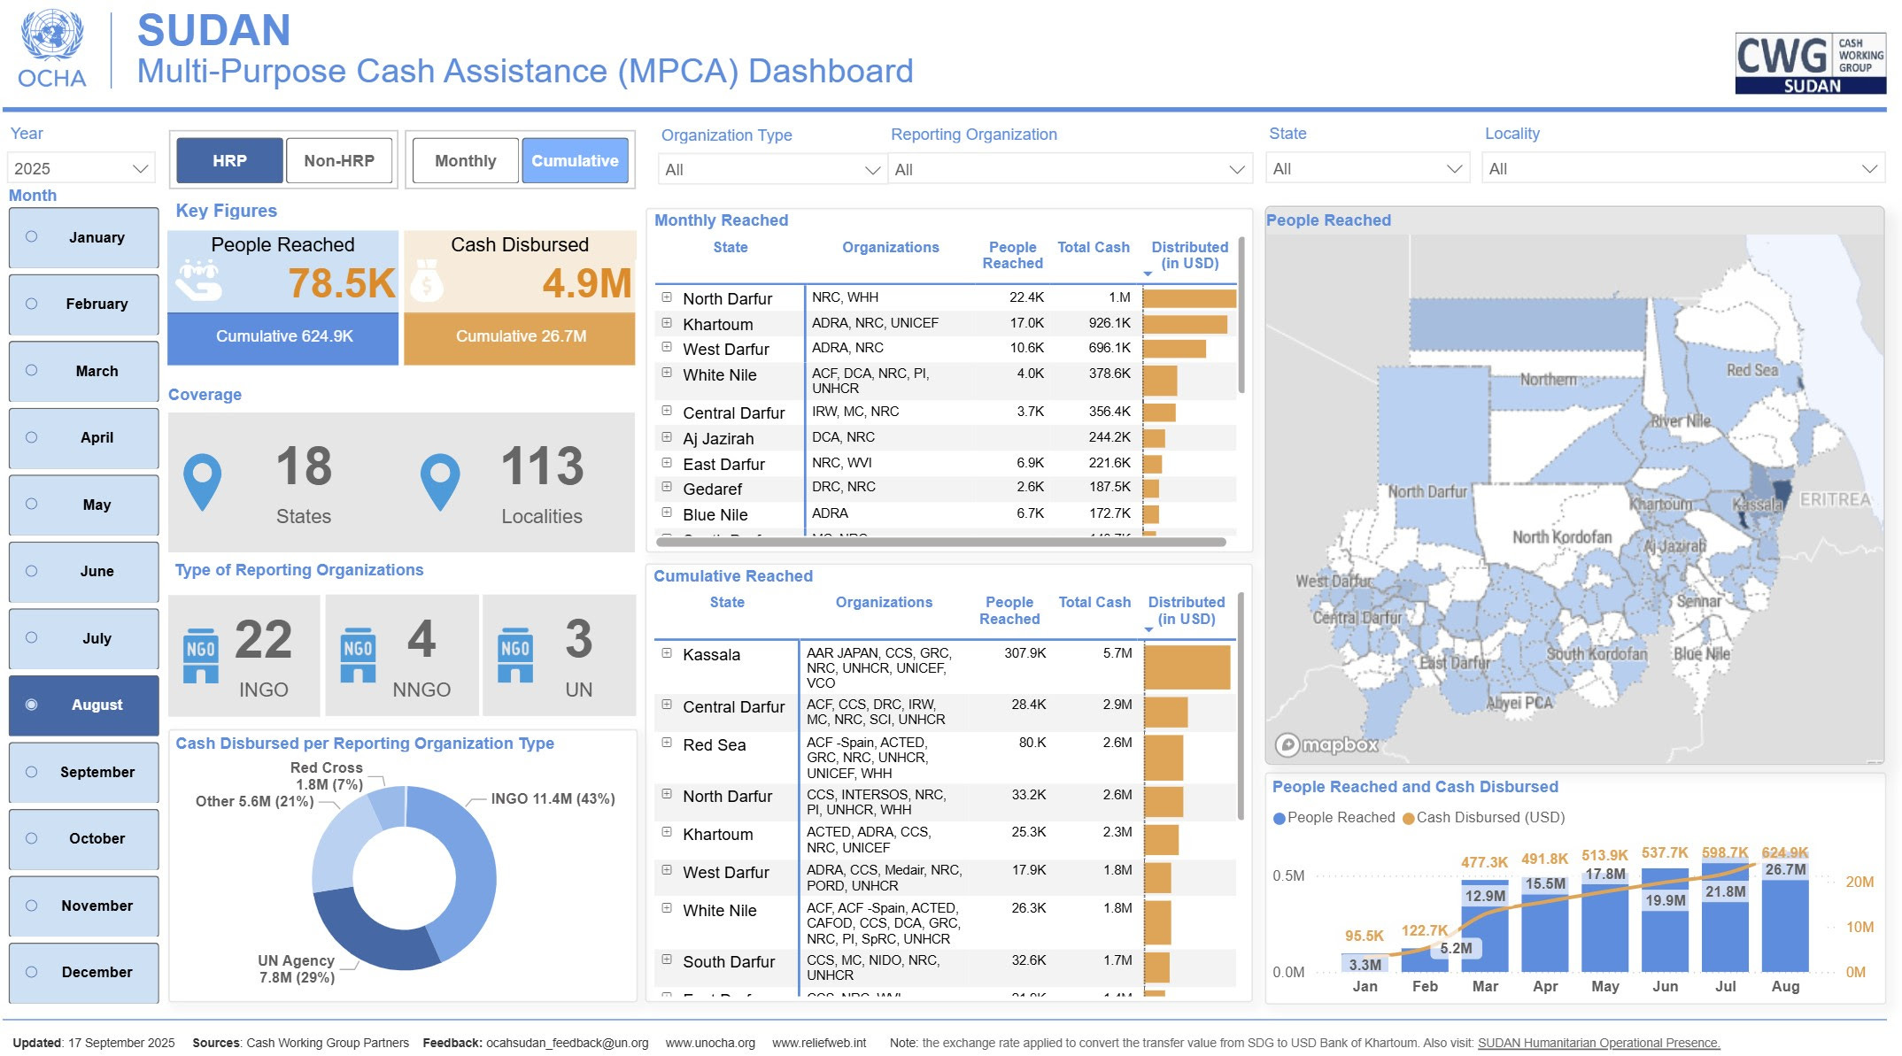Screen dimensions: 1902x1056
Task: Click the OCHA logo icon
Action: tap(51, 35)
